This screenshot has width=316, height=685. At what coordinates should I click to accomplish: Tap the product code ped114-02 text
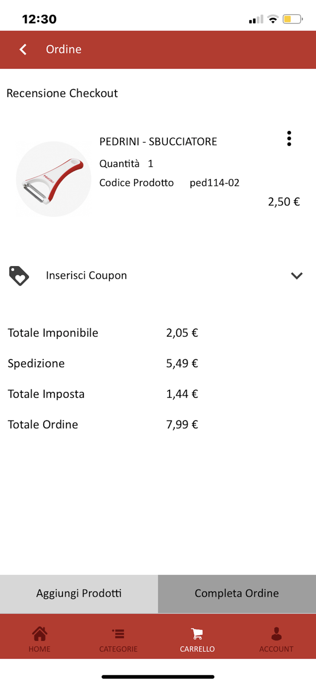pyautogui.click(x=214, y=183)
